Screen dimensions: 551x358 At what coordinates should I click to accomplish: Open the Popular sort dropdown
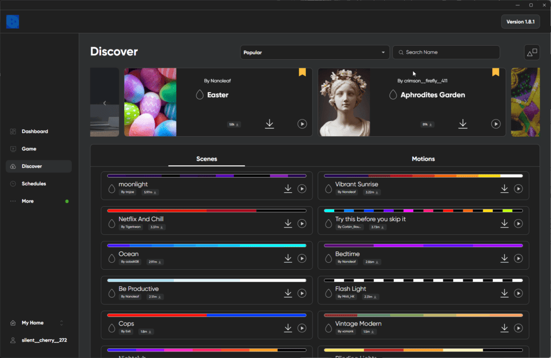[x=315, y=52]
